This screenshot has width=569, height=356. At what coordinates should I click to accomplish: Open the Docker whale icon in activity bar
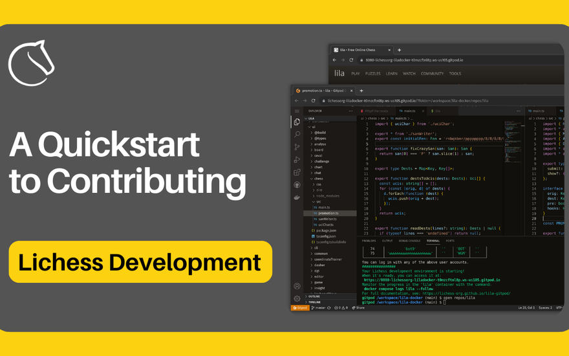297,197
